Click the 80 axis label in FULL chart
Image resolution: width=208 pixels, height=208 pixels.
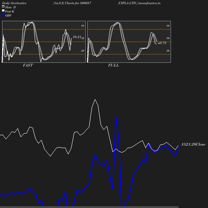click(168, 26)
